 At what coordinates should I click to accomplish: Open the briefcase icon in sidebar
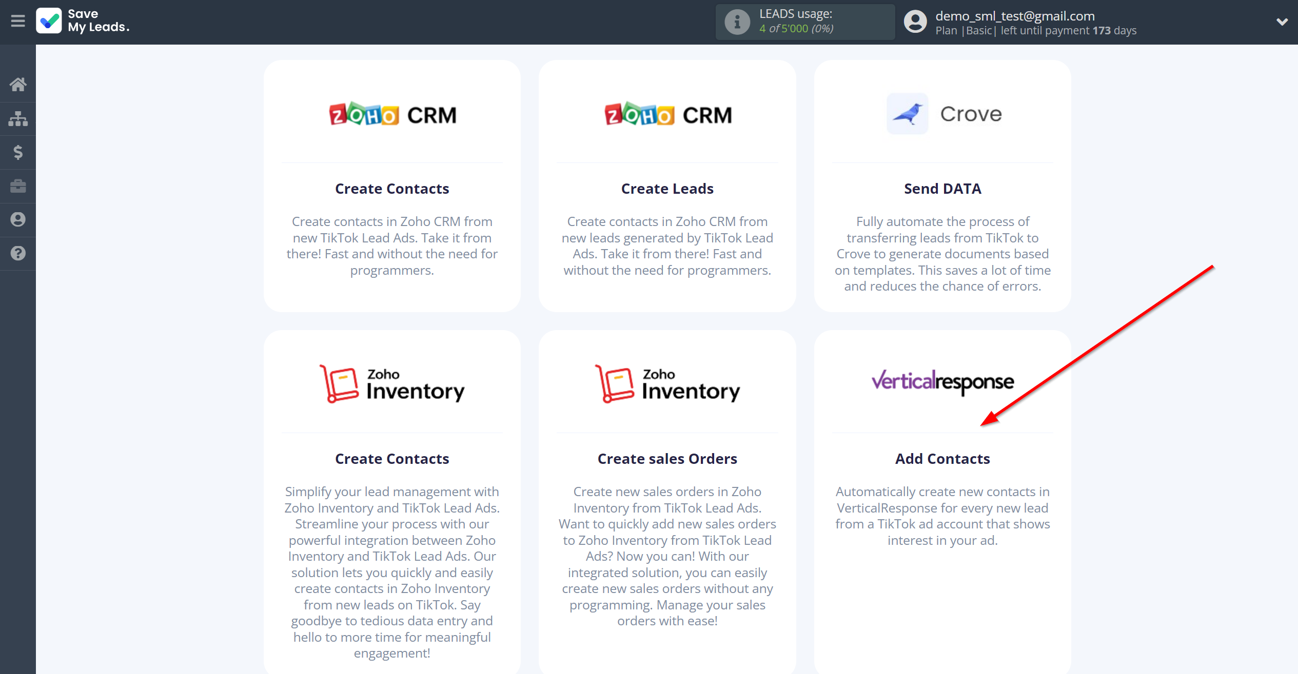point(18,186)
